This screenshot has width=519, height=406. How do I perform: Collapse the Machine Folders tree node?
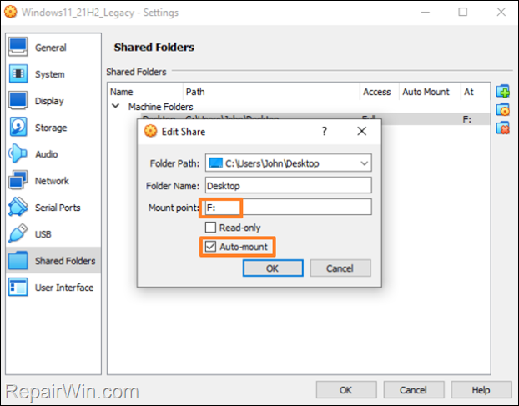pos(115,106)
